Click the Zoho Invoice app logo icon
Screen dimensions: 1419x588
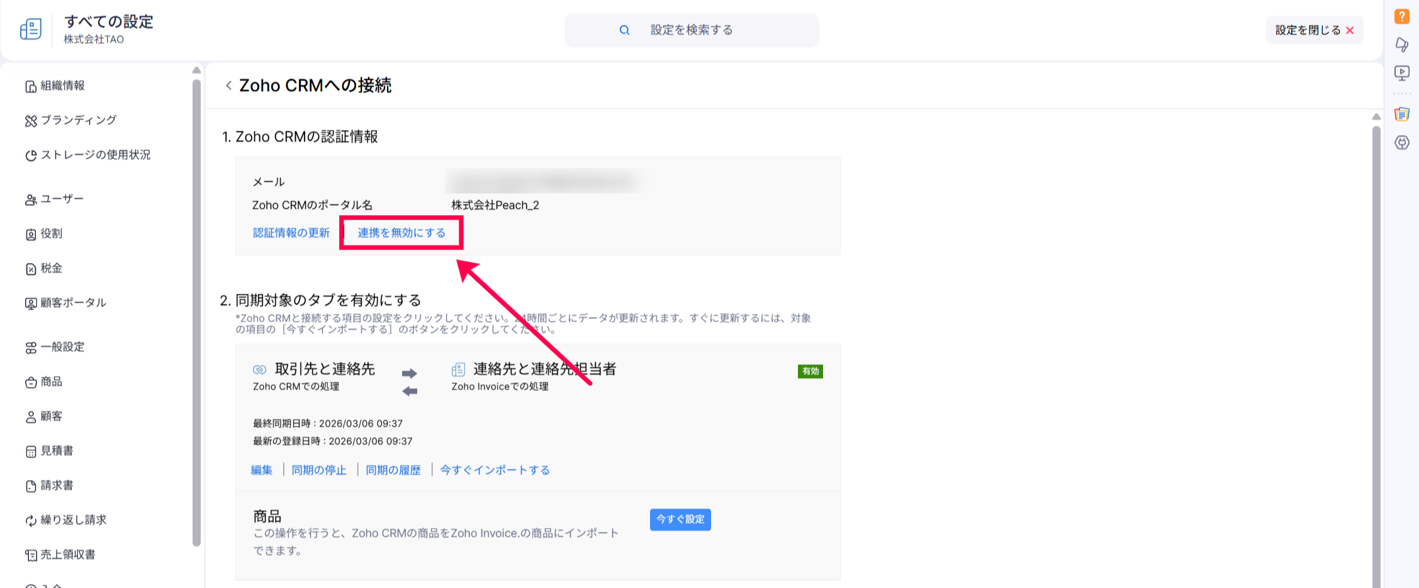pos(31,30)
